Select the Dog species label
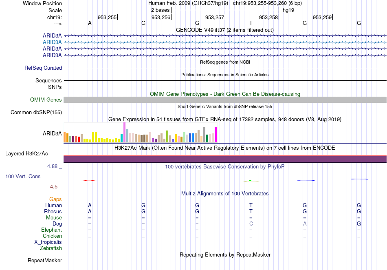Screen dimensions: 387x270 (57, 224)
